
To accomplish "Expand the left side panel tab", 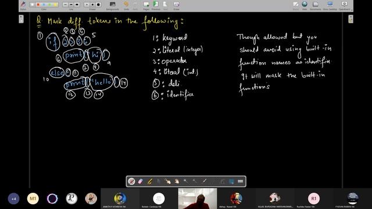I will click(21, 19).
